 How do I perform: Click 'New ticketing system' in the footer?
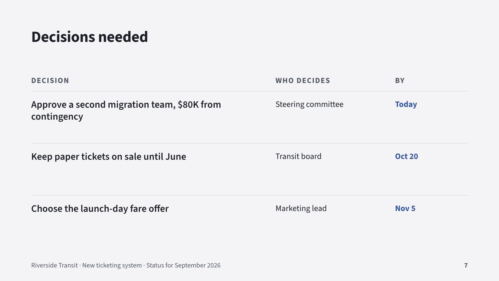pos(112,265)
